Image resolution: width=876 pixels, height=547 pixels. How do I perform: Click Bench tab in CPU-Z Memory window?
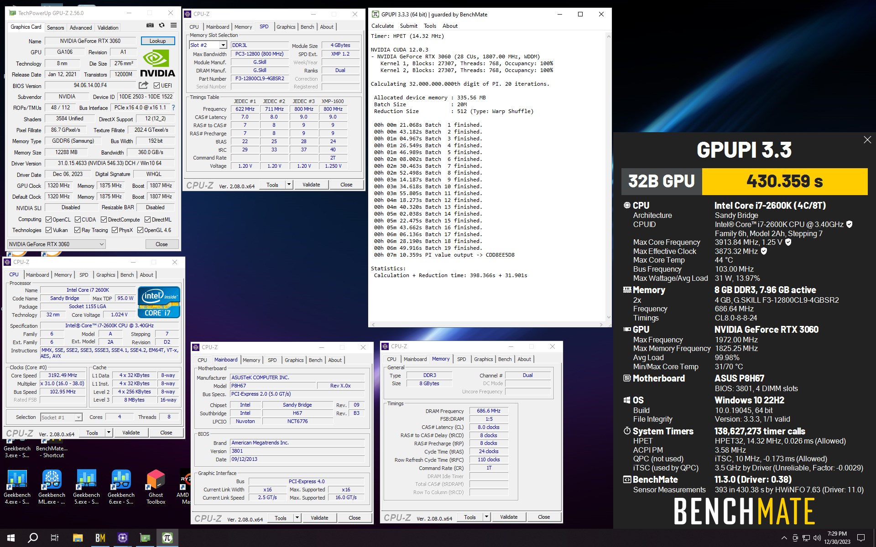(x=505, y=359)
